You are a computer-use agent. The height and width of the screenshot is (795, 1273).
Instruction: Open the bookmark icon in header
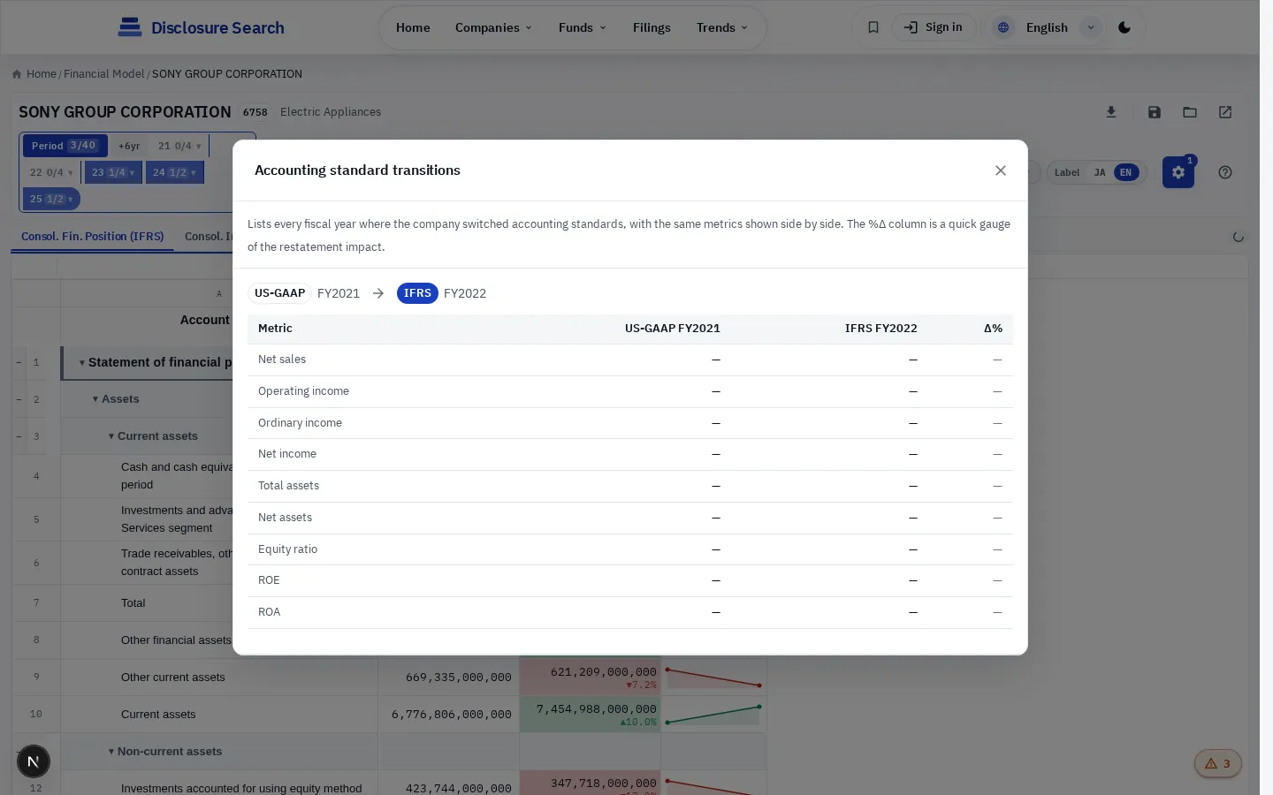click(873, 27)
